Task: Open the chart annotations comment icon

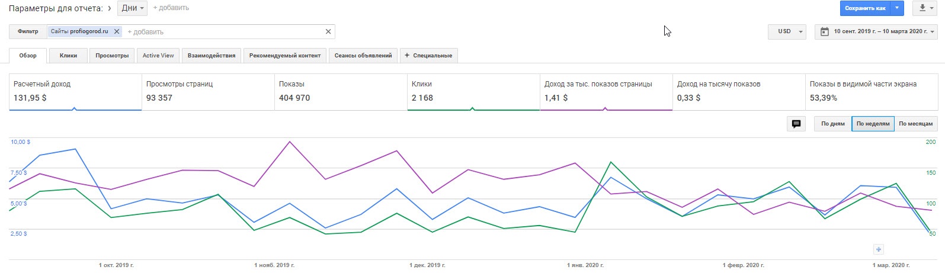Action: 796,124
